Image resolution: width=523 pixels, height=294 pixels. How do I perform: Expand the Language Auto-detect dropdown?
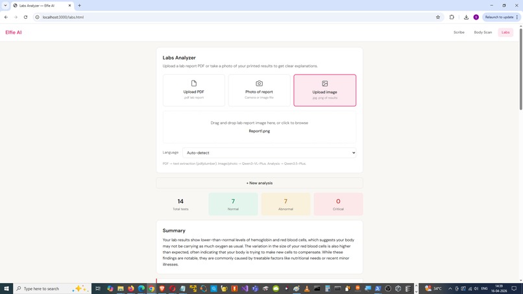pyautogui.click(x=269, y=153)
